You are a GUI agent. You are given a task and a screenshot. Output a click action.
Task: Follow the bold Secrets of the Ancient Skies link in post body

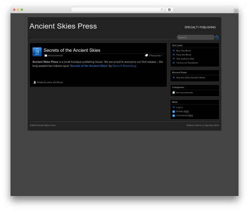(x=89, y=66)
